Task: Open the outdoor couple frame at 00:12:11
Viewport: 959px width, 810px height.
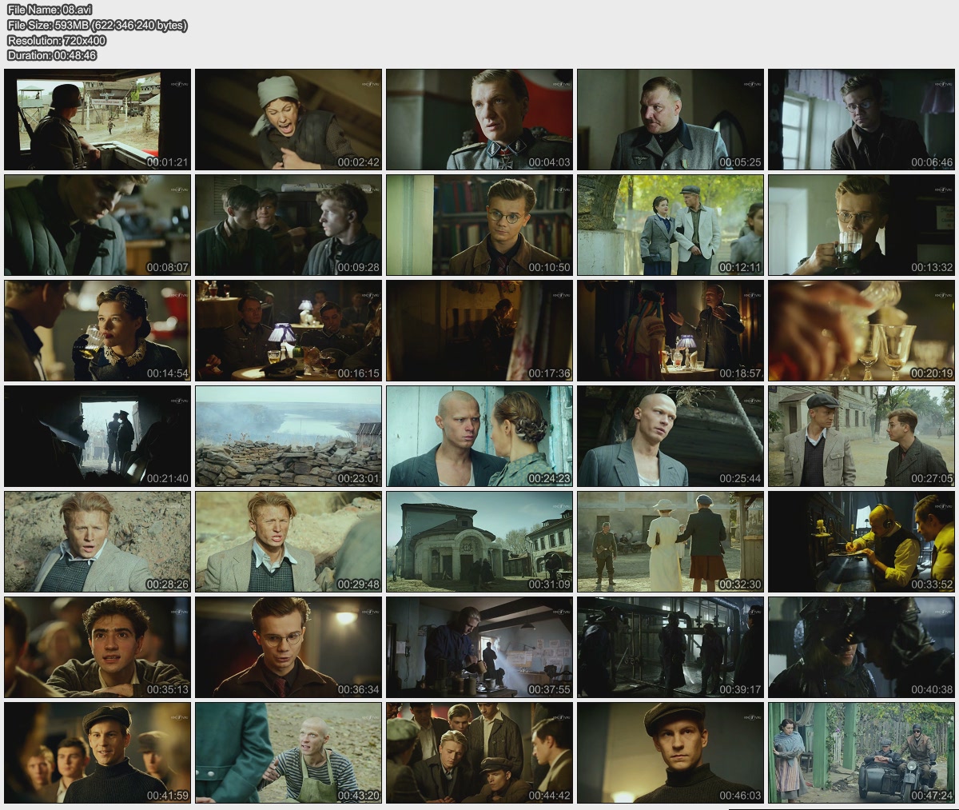Action: [x=671, y=225]
